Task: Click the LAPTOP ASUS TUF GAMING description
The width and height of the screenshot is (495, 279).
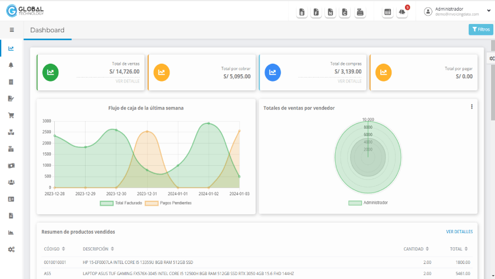Action: click(x=188, y=273)
